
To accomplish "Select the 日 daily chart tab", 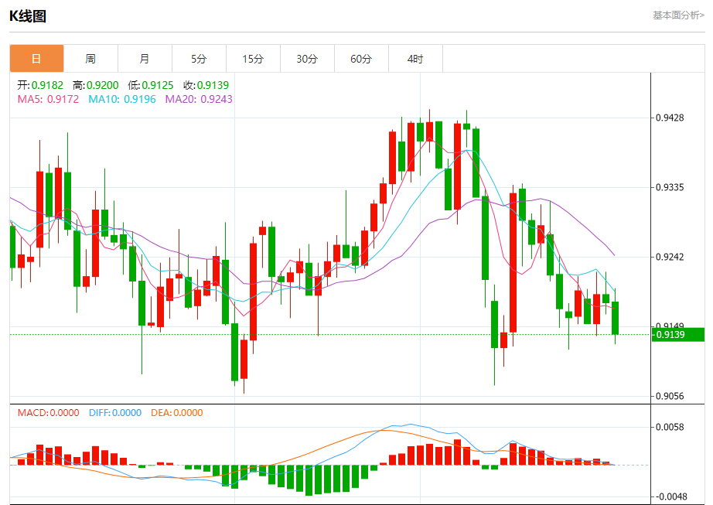I will pyautogui.click(x=36, y=58).
